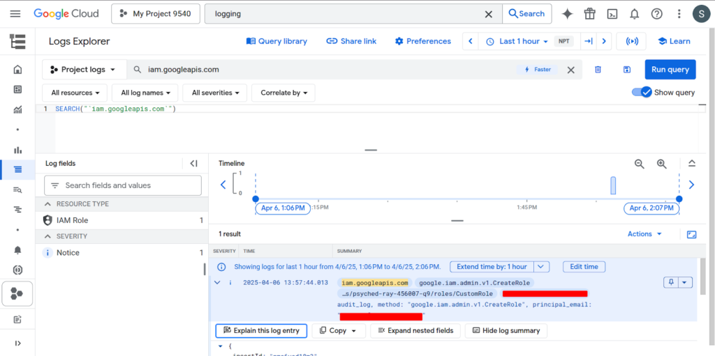Open the help question mark menu
The width and height of the screenshot is (715, 356).
[656, 14]
